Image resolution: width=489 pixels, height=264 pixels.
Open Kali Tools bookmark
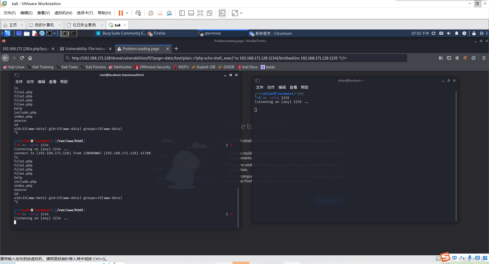pos(67,67)
